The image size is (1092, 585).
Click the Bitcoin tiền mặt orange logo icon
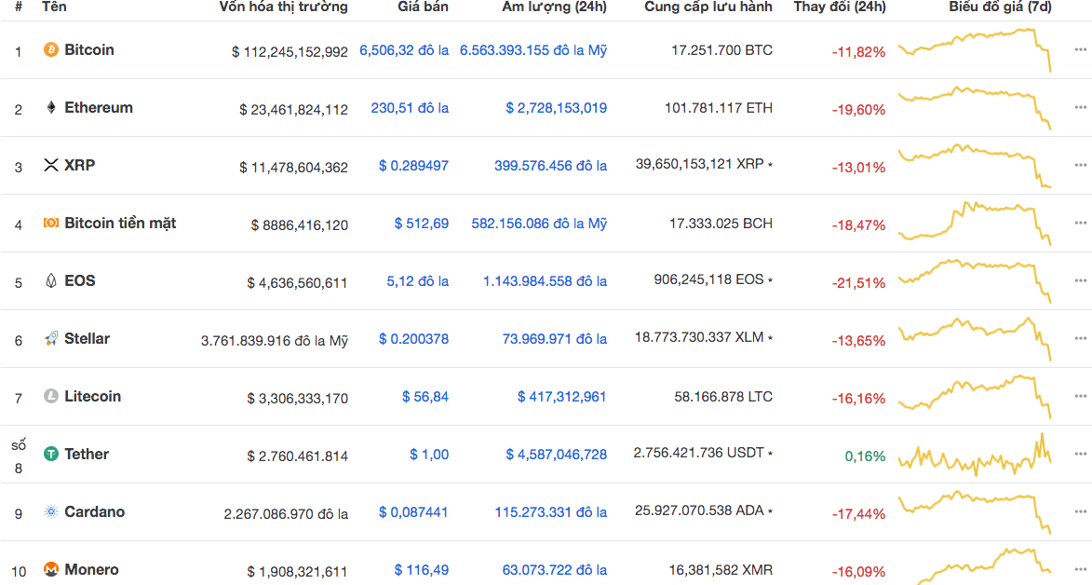(x=51, y=224)
